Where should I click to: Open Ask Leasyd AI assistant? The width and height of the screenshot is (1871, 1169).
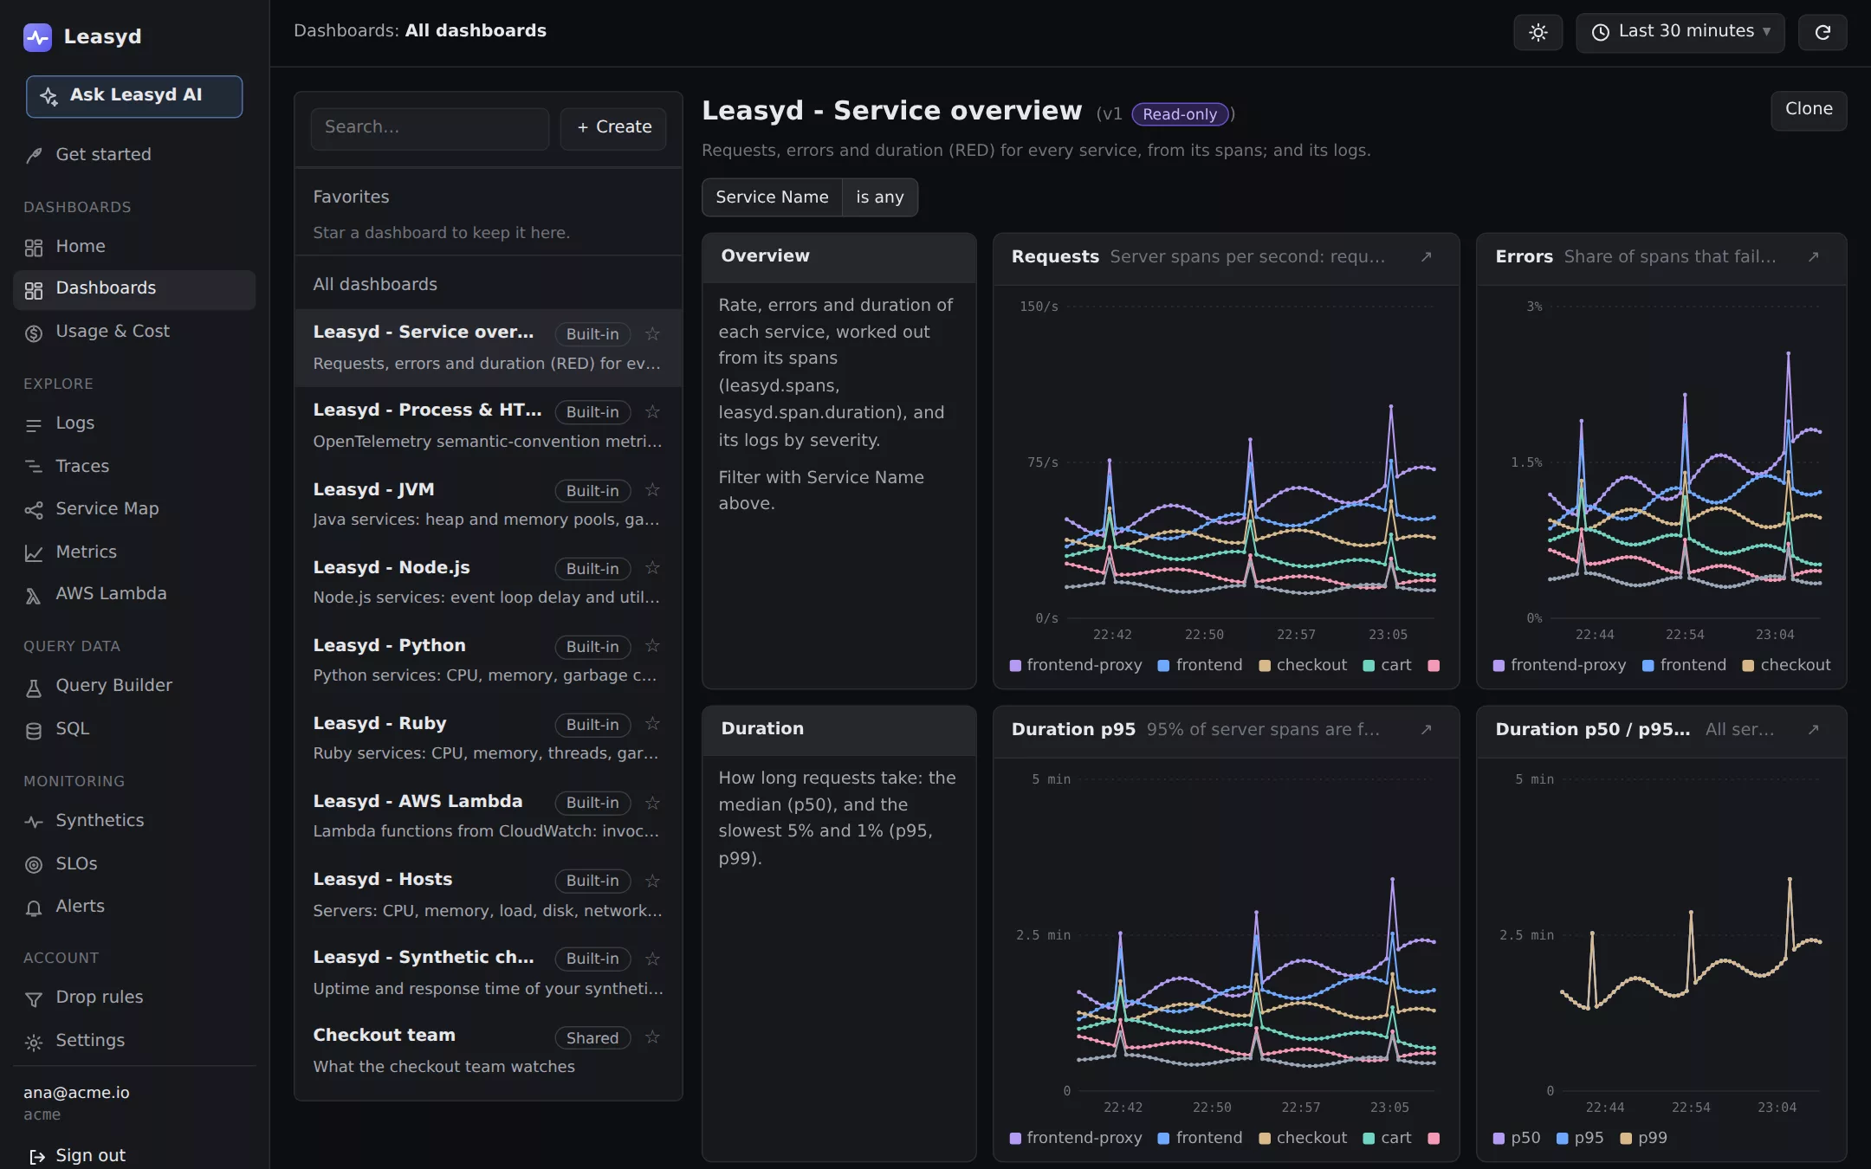pos(134,95)
